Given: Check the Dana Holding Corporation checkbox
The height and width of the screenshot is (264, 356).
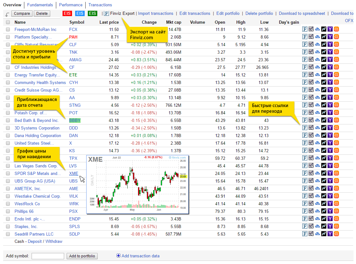Looking at the screenshot, I should 8,135.
